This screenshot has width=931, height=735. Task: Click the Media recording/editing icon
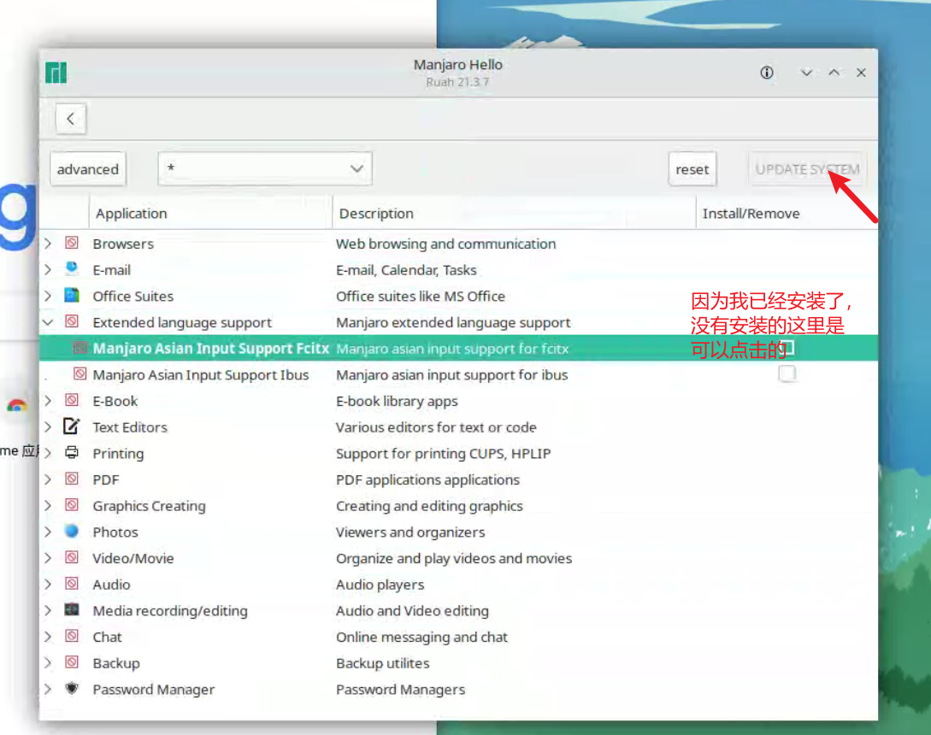[72, 610]
